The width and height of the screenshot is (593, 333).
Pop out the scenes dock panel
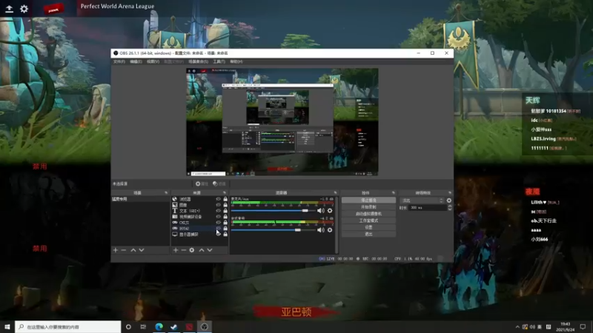click(x=166, y=193)
